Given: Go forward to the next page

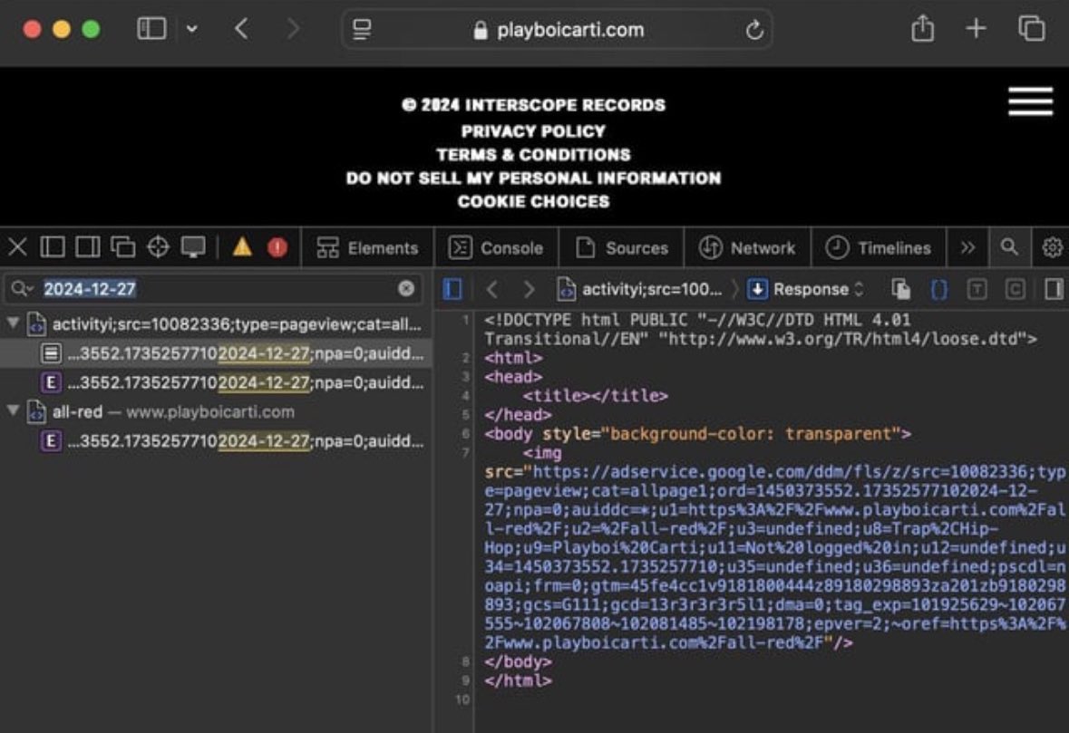Looking at the screenshot, I should tap(293, 29).
